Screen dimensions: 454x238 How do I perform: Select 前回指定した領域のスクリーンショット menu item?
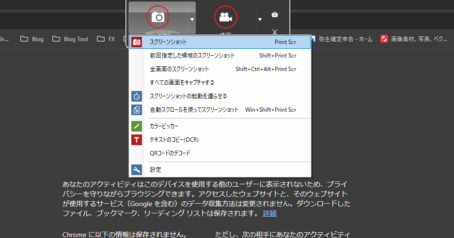192,56
